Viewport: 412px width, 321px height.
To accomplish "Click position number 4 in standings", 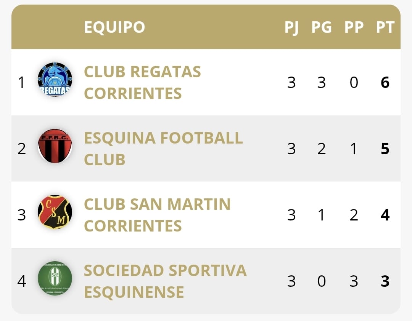I will click(x=22, y=281).
